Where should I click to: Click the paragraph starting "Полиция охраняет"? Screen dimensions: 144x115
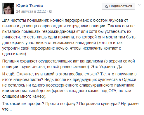(69, 64)
